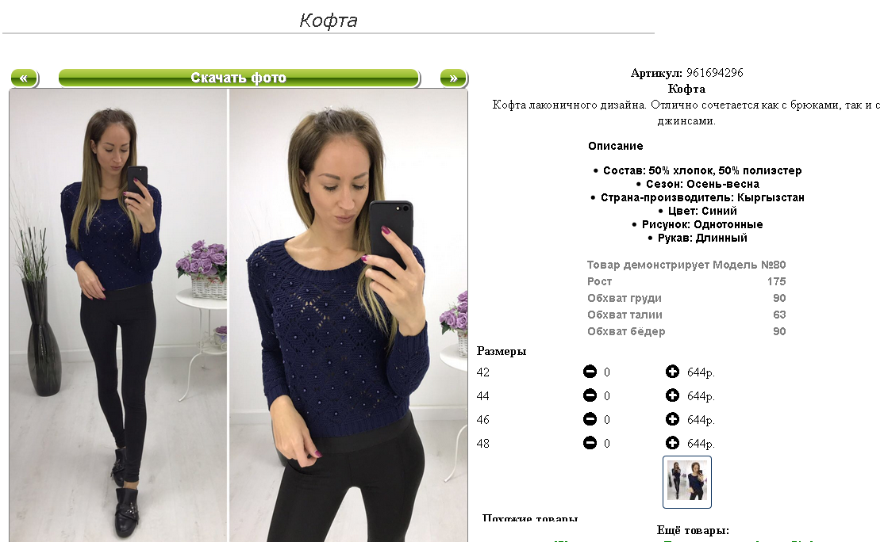Click the left full-body product photo
Screen dimensions: 884x542
[x=117, y=315]
